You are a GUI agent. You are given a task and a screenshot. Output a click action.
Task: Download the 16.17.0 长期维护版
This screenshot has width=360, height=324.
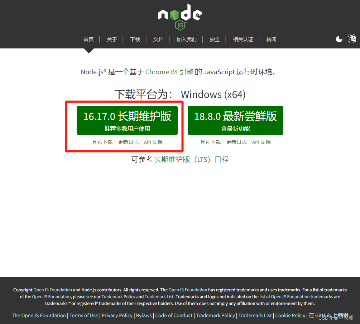(x=127, y=120)
